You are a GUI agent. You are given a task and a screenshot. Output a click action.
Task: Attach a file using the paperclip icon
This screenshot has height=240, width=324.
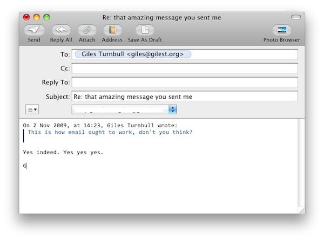[87, 30]
